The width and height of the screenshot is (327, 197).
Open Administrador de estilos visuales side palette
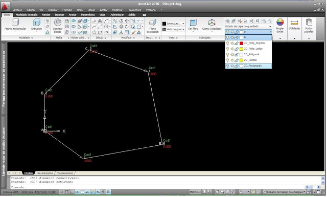(x=4, y=151)
